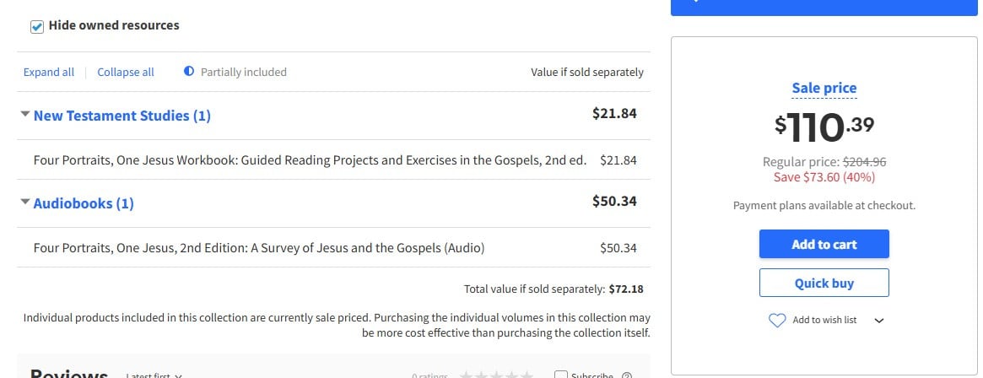Tick the Subscribe checkbox
The height and width of the screenshot is (378, 983).
[x=561, y=375]
